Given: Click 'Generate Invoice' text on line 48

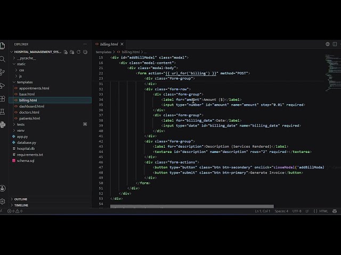Looking at the screenshot, I should point(267,173).
